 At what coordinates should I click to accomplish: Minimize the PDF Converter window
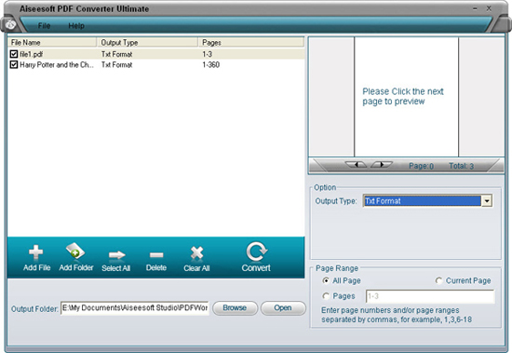click(x=475, y=8)
